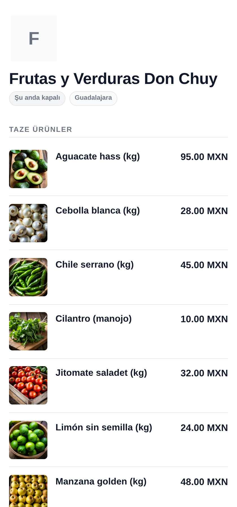
Task: Click the 'Şu anda kapalı' status badge
Action: (37, 98)
